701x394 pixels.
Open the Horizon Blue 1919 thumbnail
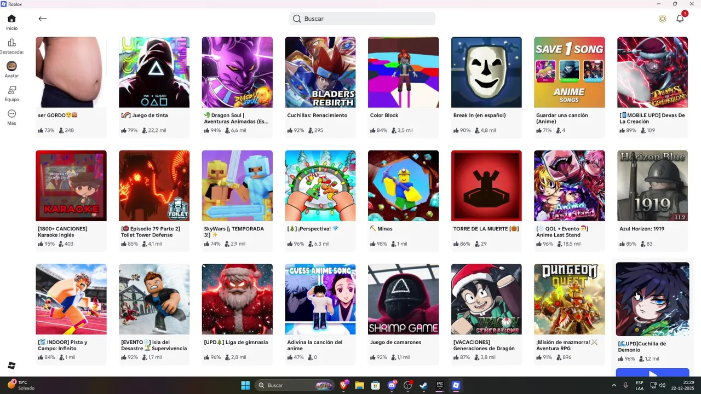pyautogui.click(x=652, y=186)
